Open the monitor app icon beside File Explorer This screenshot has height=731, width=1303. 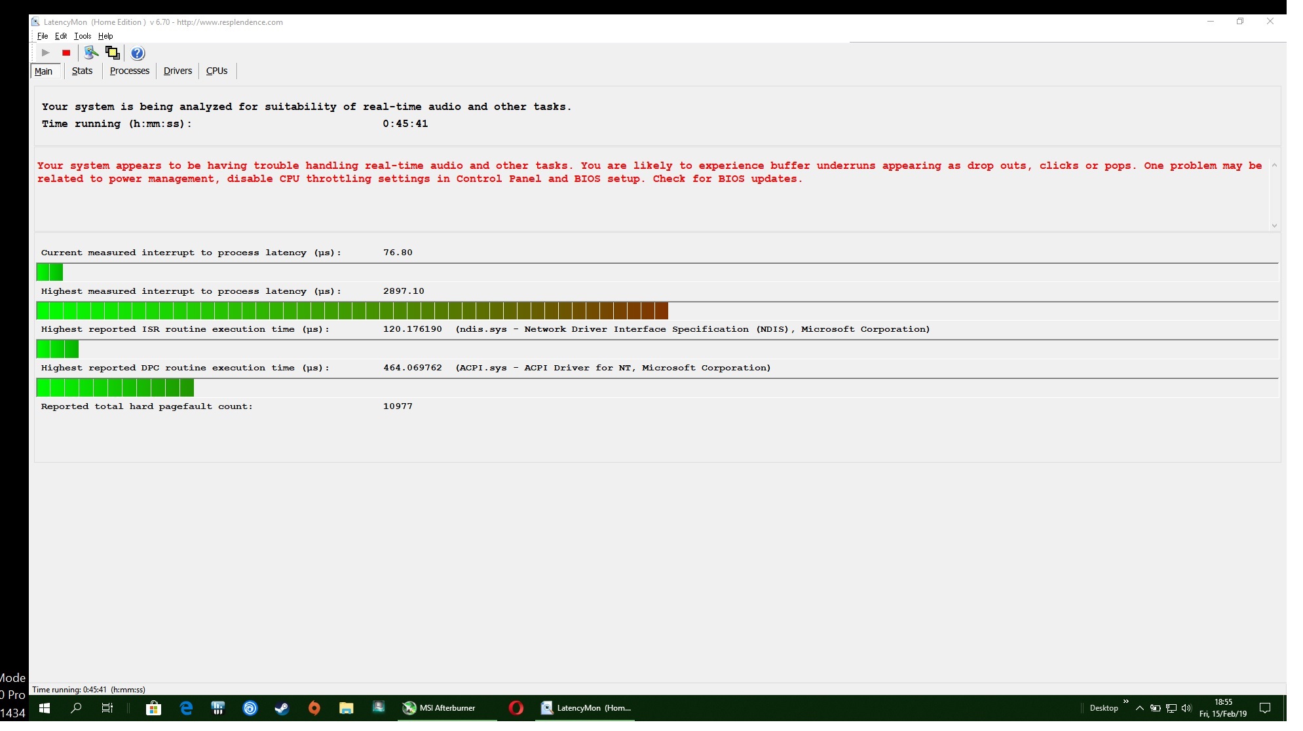379,707
